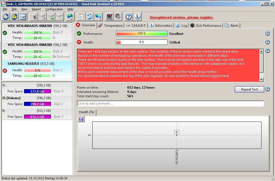The image size is (275, 181).
Task: Click the 'Unregistered version, please register' link
Action: click(x=182, y=17)
